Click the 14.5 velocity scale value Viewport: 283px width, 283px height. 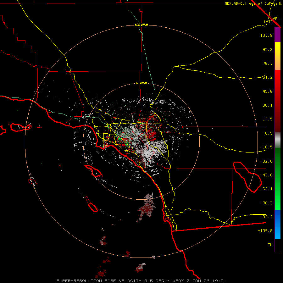(x=268, y=119)
